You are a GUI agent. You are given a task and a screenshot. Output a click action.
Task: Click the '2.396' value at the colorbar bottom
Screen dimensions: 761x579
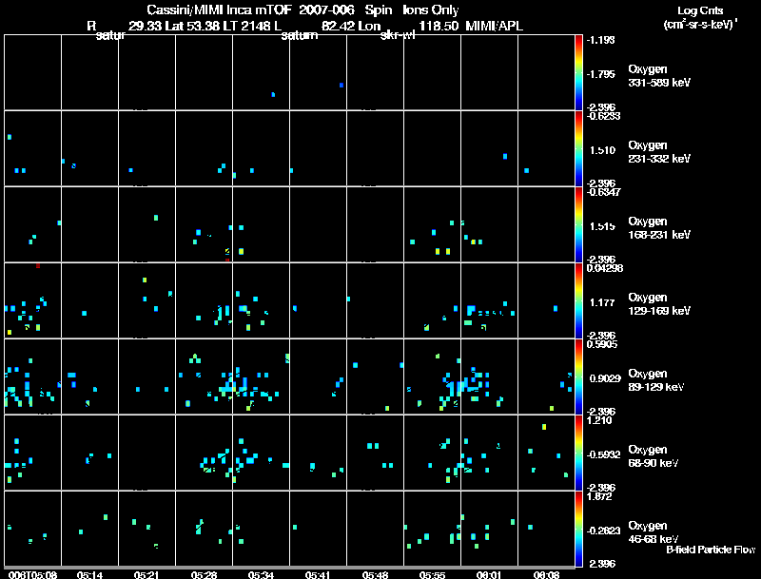[602, 564]
